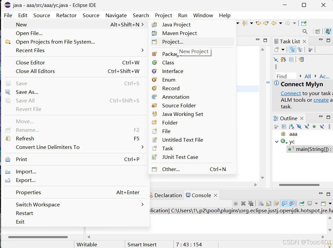Click JUnit Test Case icon in submenu

154,157
